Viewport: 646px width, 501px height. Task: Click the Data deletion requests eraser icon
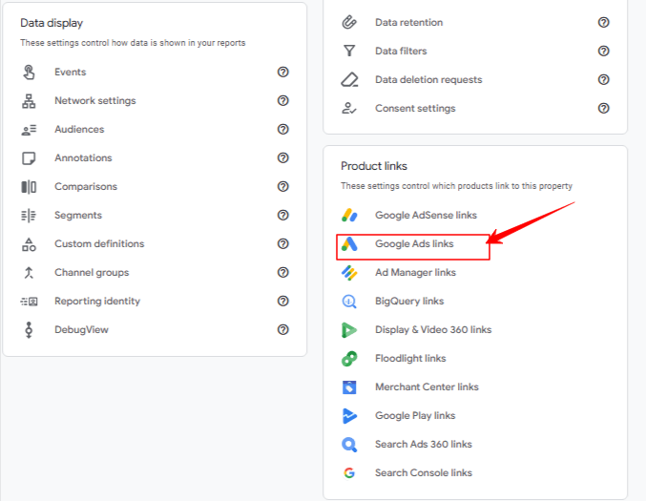[349, 79]
